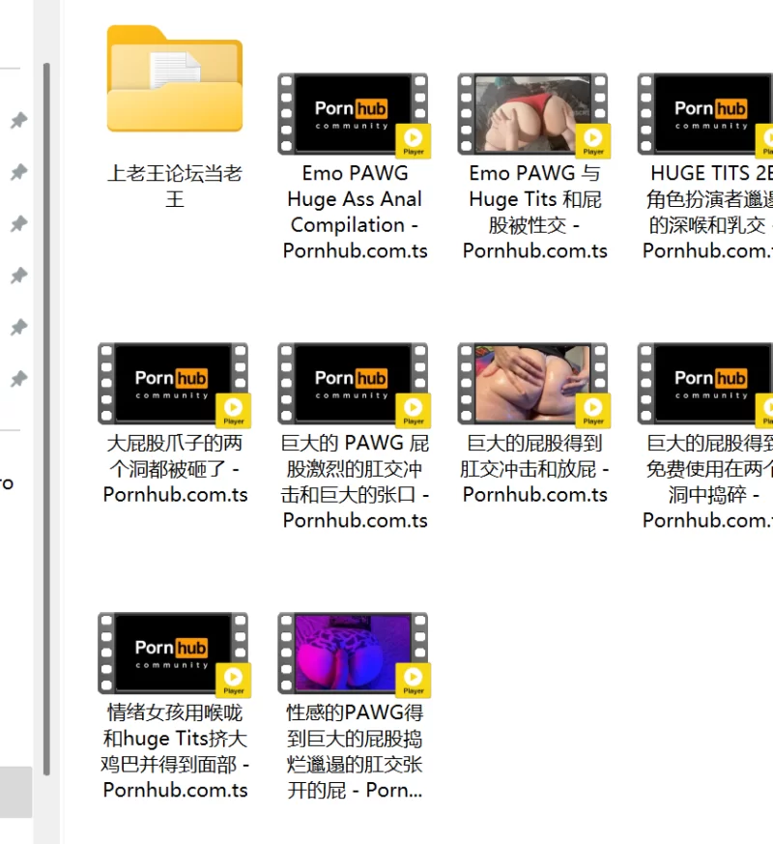Select the video file icon above '免费使用在两'
The height and width of the screenshot is (844, 773).
click(x=704, y=385)
